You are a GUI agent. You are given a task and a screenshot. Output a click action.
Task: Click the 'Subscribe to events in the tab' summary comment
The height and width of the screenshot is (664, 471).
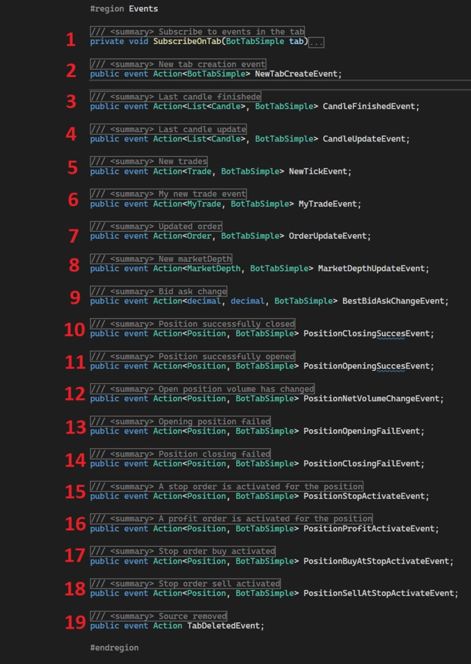pos(198,32)
